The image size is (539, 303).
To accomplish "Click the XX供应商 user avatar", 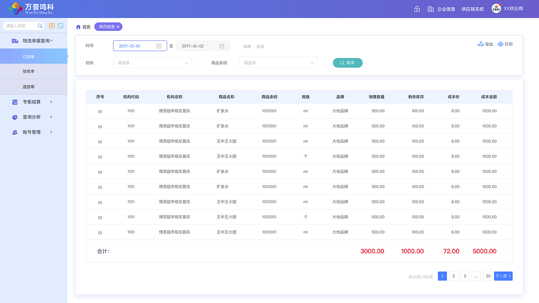I will tap(496, 8).
